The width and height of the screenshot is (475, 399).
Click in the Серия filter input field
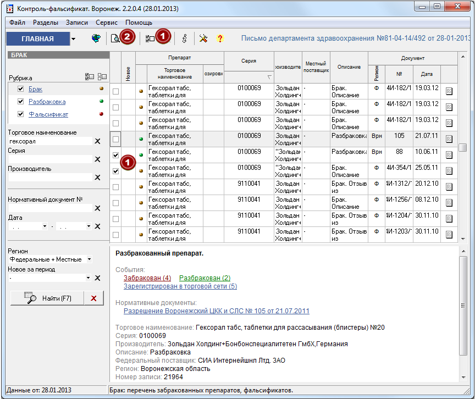(50, 159)
